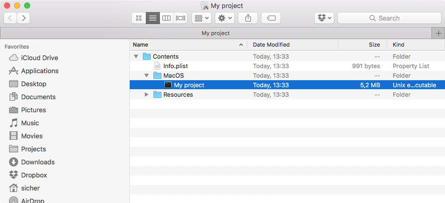This screenshot has width=445, height=203.
Task: Switch to column view mode
Action: tap(166, 18)
